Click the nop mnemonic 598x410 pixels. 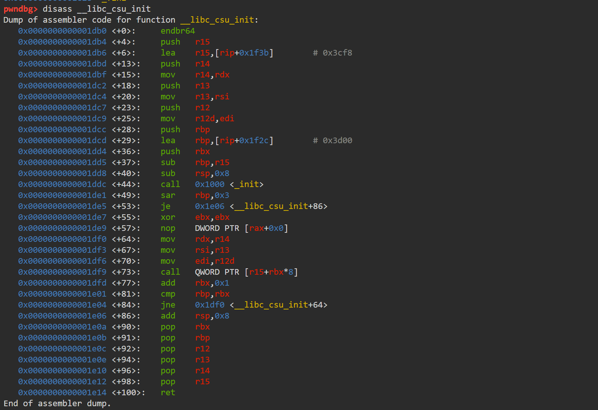click(168, 228)
